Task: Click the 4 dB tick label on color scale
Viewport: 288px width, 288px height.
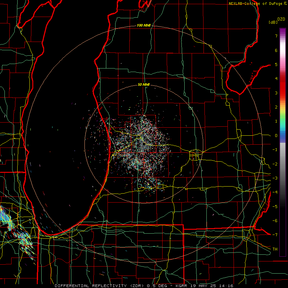Action: click(276, 79)
